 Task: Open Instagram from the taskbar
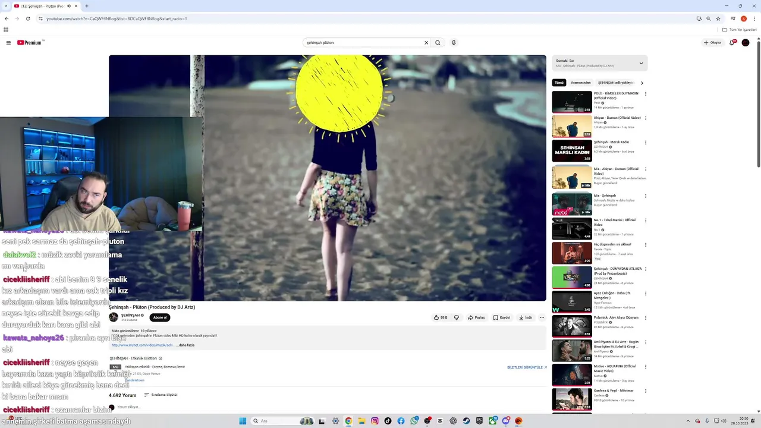(x=375, y=421)
